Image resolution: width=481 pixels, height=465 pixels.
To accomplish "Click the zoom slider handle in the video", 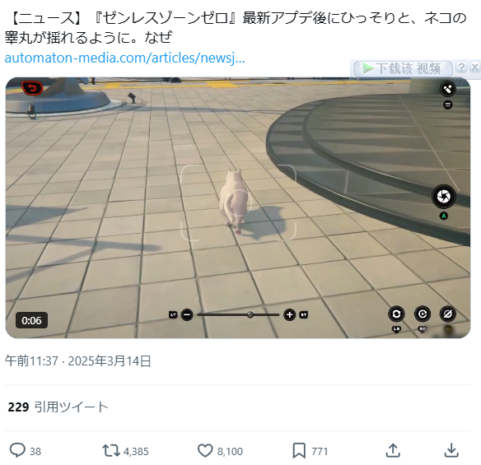I will (x=250, y=315).
